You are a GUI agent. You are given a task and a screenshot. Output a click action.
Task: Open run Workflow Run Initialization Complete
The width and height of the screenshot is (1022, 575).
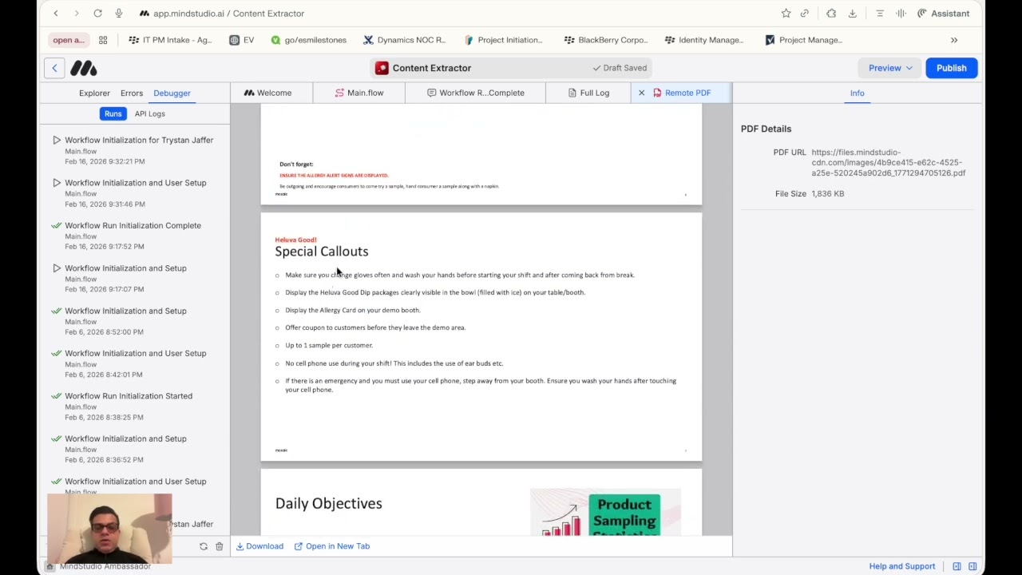pyautogui.click(x=136, y=236)
